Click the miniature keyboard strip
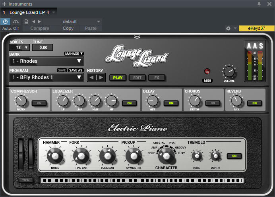 (142, 181)
